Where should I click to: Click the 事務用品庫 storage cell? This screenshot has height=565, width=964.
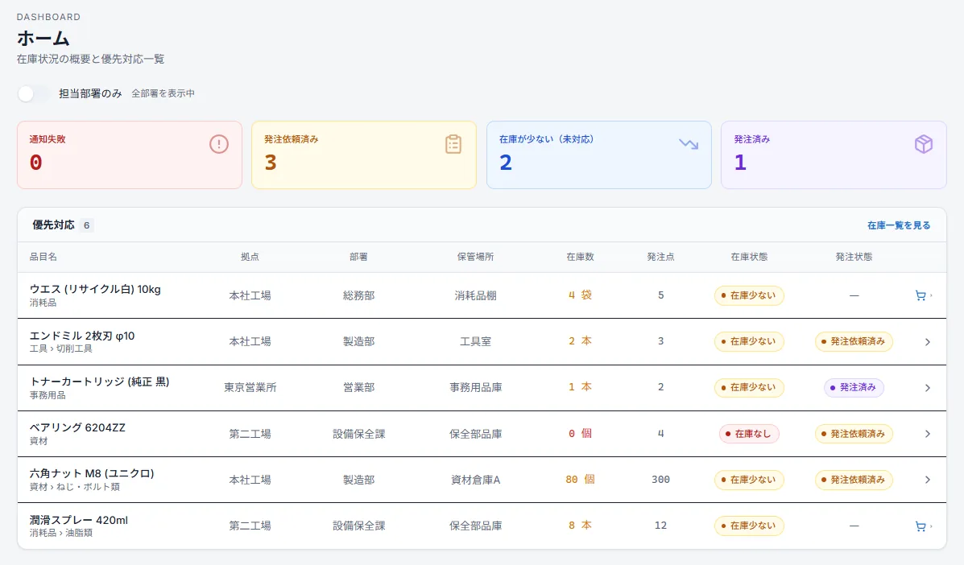coord(475,387)
